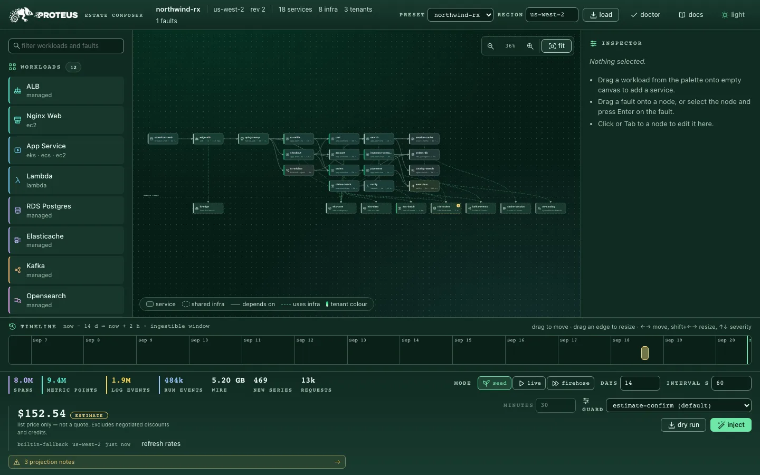This screenshot has width=760, height=475.
Task: Click the filter workloads and faults field
Action: pyautogui.click(x=66, y=46)
